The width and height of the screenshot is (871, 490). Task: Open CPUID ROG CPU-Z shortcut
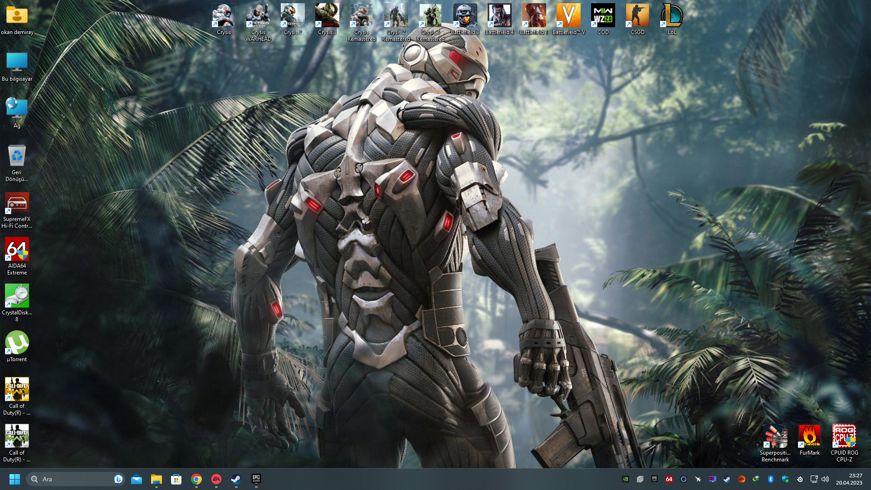click(844, 436)
